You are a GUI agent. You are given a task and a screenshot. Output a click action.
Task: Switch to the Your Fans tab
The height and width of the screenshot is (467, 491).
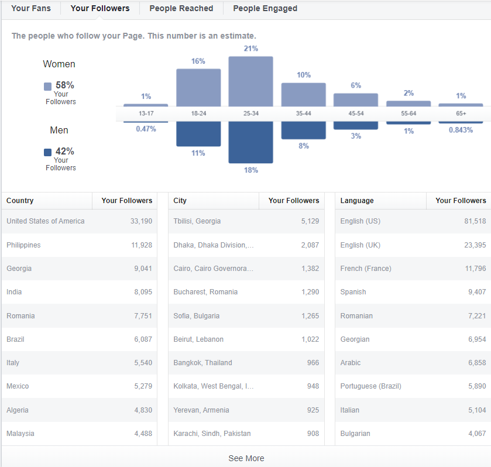[x=30, y=8]
